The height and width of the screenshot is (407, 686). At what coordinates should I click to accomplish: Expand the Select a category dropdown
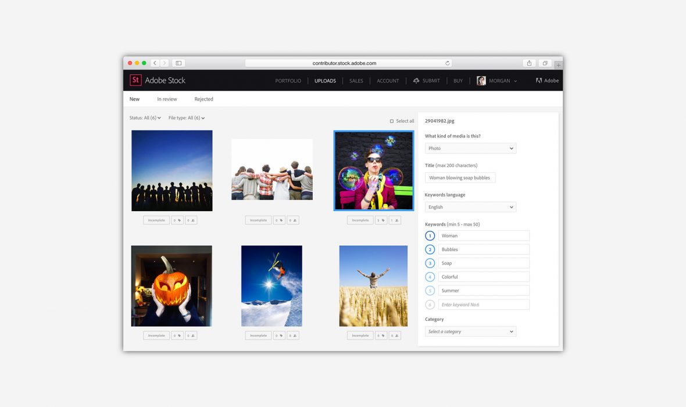(470, 331)
